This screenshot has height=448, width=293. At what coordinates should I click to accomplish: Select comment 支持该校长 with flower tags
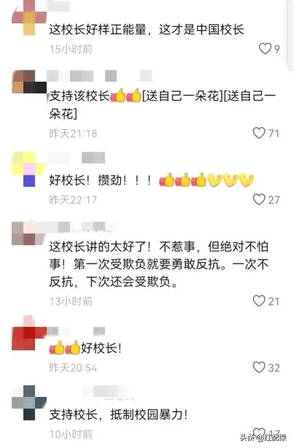162,105
